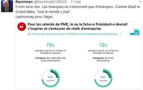143x90 pixels.
Task: Click the infographic headline about salariés de PME
Action: [x=77, y=26]
